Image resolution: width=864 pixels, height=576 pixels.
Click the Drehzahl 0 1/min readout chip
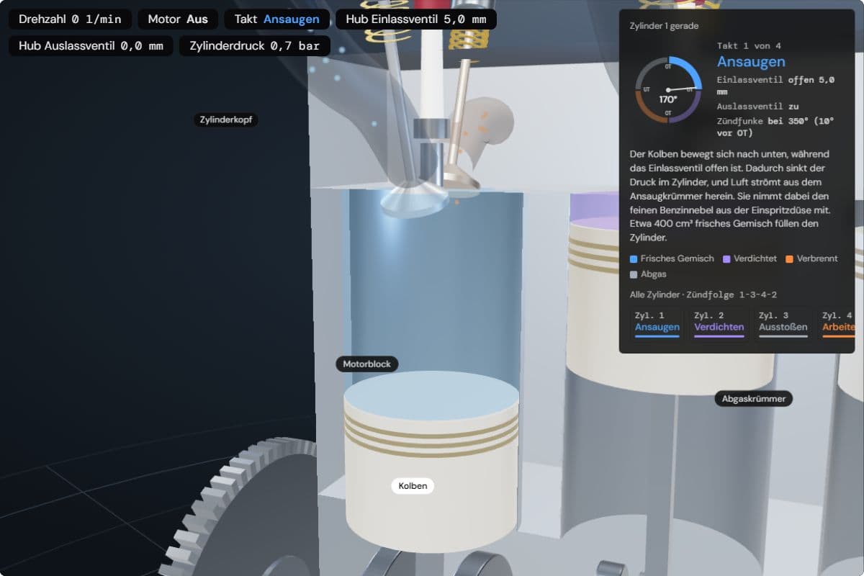[70, 19]
